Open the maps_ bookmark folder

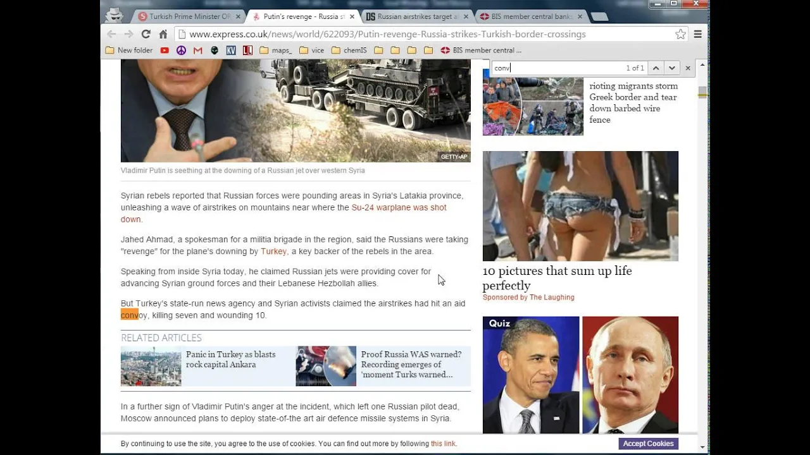(x=276, y=50)
